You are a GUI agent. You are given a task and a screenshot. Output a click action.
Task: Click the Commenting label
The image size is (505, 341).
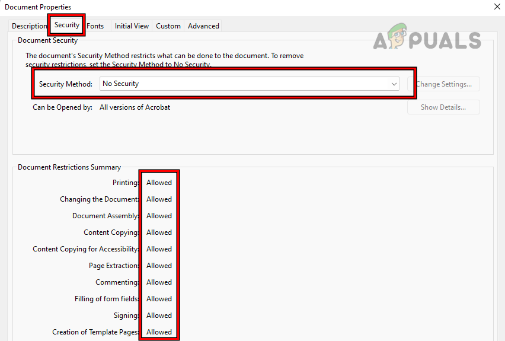click(x=117, y=282)
